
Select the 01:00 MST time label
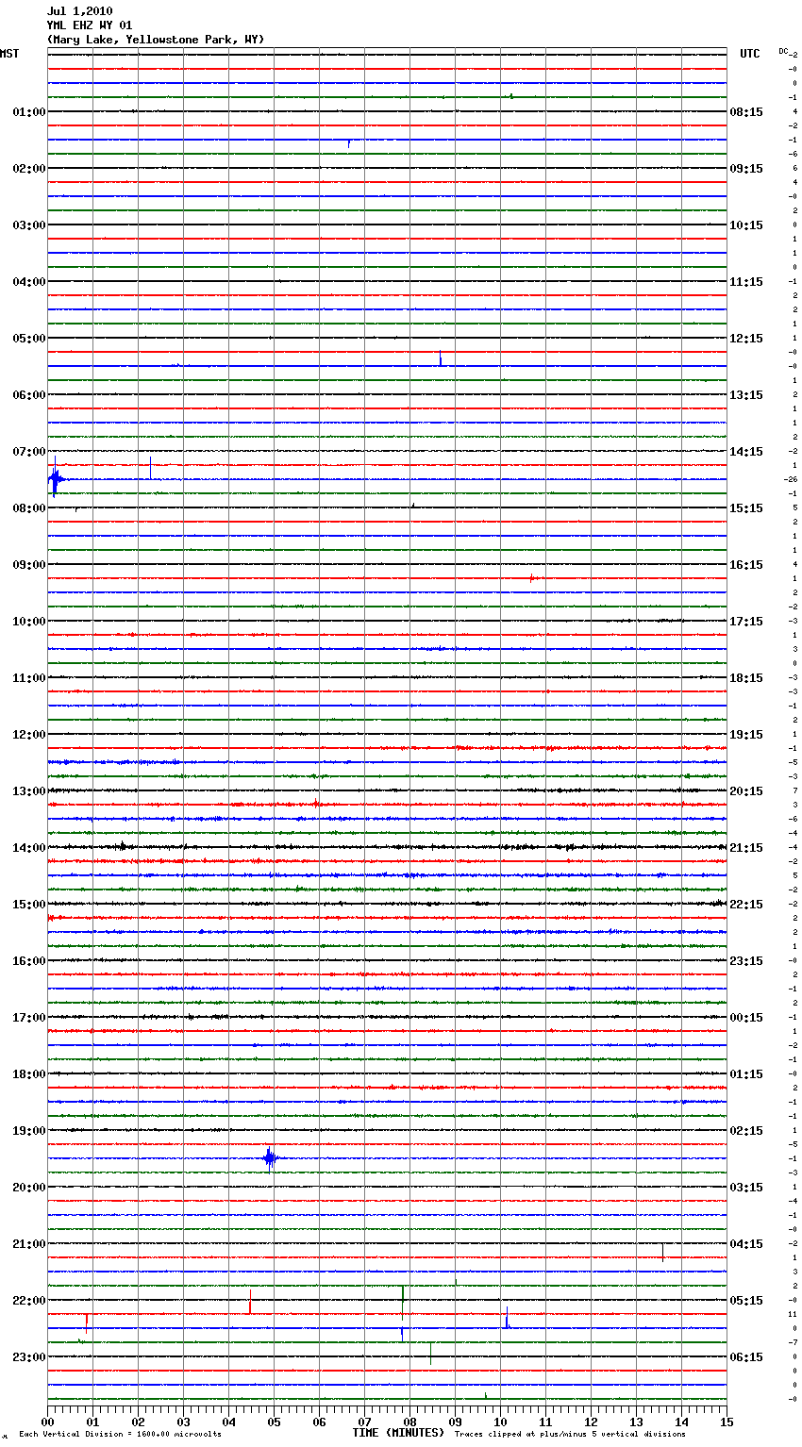(29, 111)
